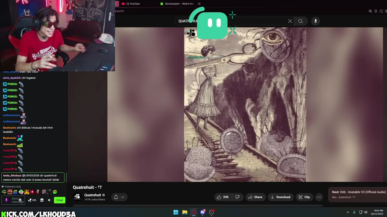Open the three-dot more actions menu
Viewport: 387px width, 217px height.
(x=319, y=197)
